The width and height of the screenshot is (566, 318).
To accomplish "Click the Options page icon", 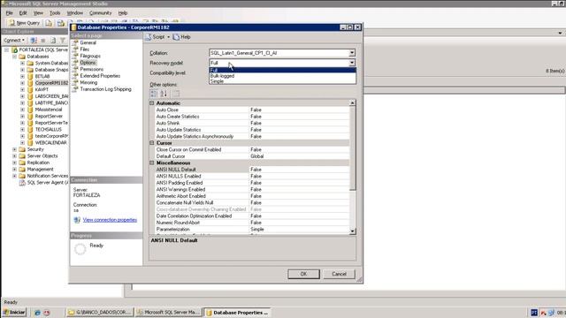I will coord(75,63).
